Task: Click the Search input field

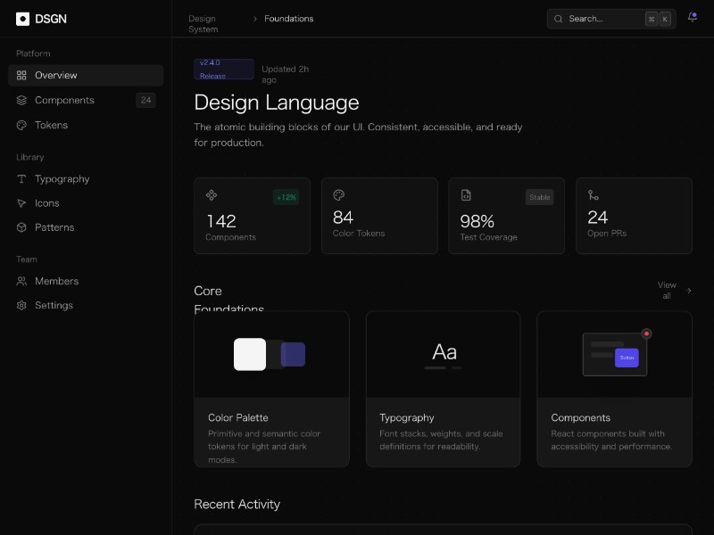Action: [x=598, y=19]
